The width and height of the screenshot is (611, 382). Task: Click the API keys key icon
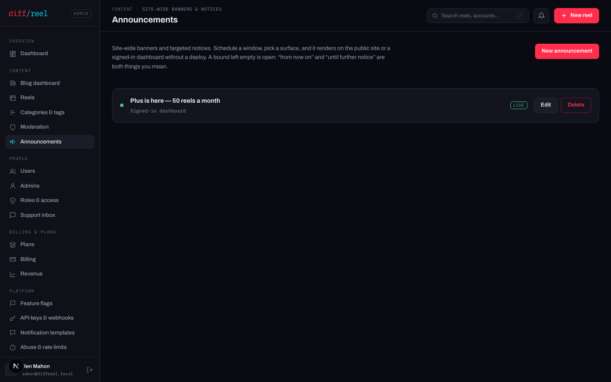tap(13, 318)
